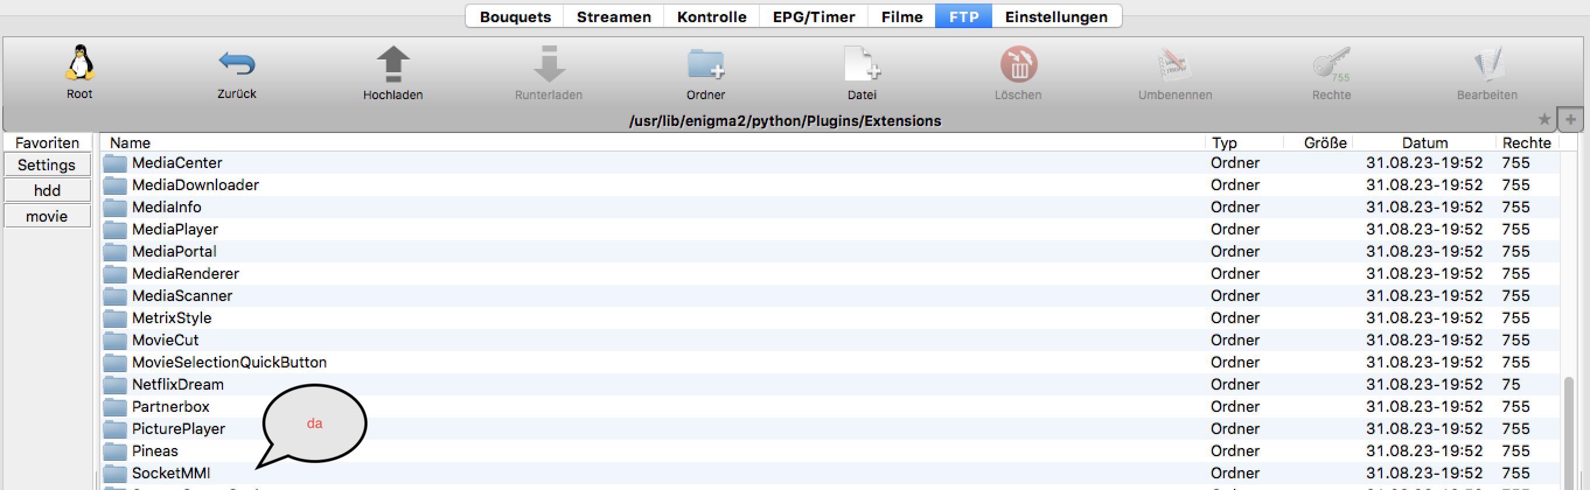Click the Bearbeiten edit icon
The width and height of the screenshot is (1590, 490).
(x=1487, y=64)
